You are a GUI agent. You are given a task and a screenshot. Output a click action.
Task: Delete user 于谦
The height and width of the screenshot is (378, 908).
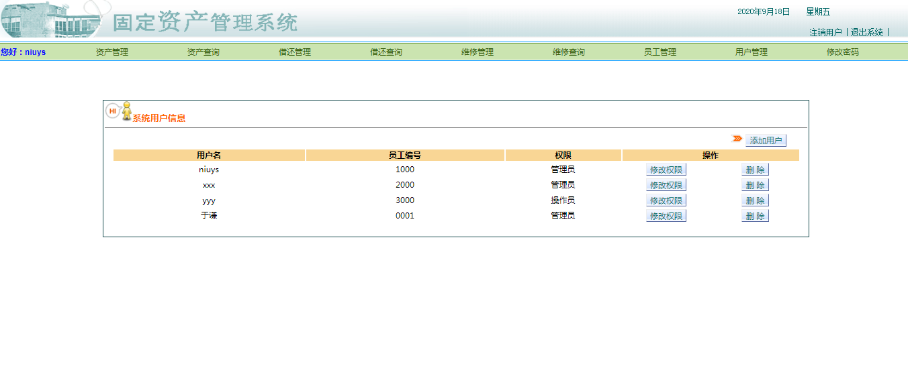point(755,216)
